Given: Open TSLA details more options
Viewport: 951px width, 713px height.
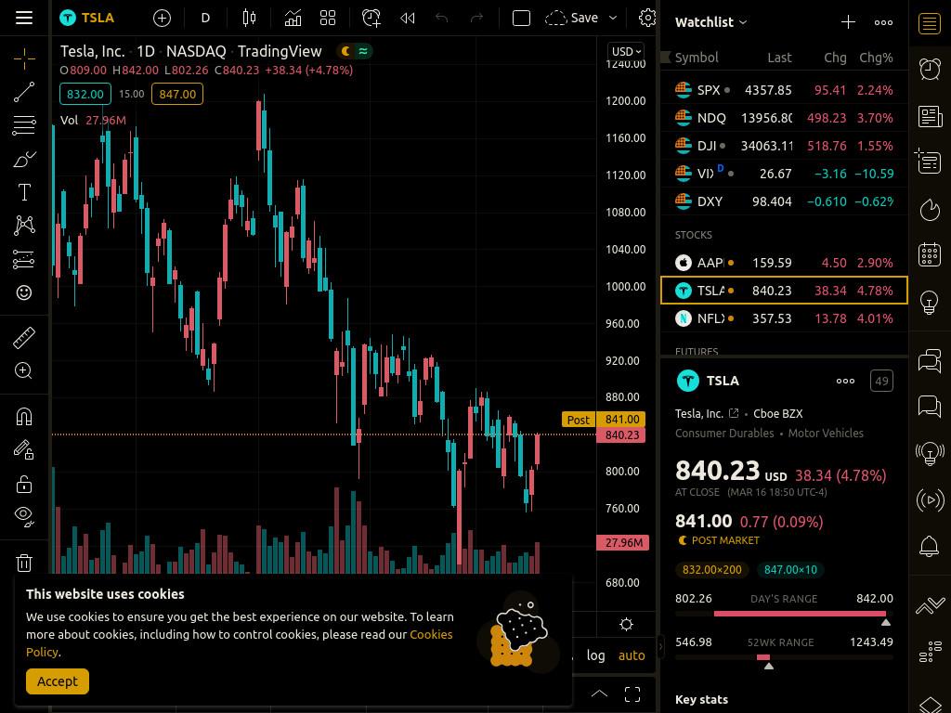Looking at the screenshot, I should pyautogui.click(x=845, y=382).
